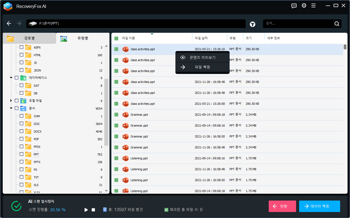Select 콘텐츠 미리보기 from context menu
Viewport: 350px width, 218px height.
[202, 58]
